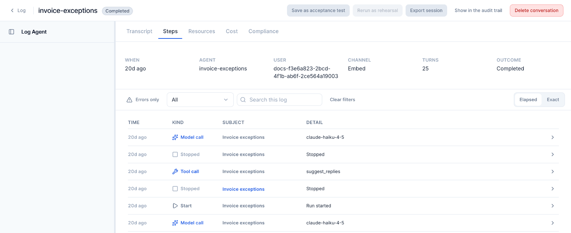571x233 pixels.
Task: Click the TIME column header
Action: coord(134,123)
